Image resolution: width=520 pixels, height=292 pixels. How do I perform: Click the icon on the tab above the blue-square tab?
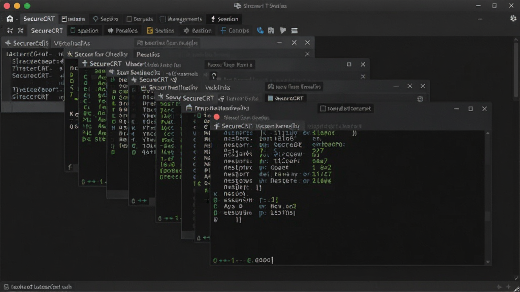[271, 86]
